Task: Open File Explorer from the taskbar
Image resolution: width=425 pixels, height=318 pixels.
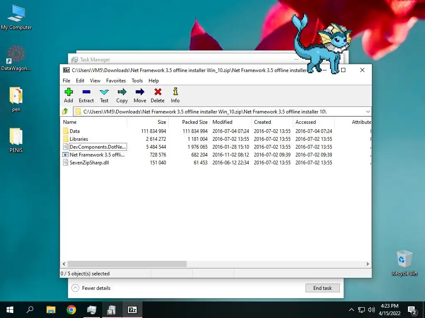Action: pos(51,310)
